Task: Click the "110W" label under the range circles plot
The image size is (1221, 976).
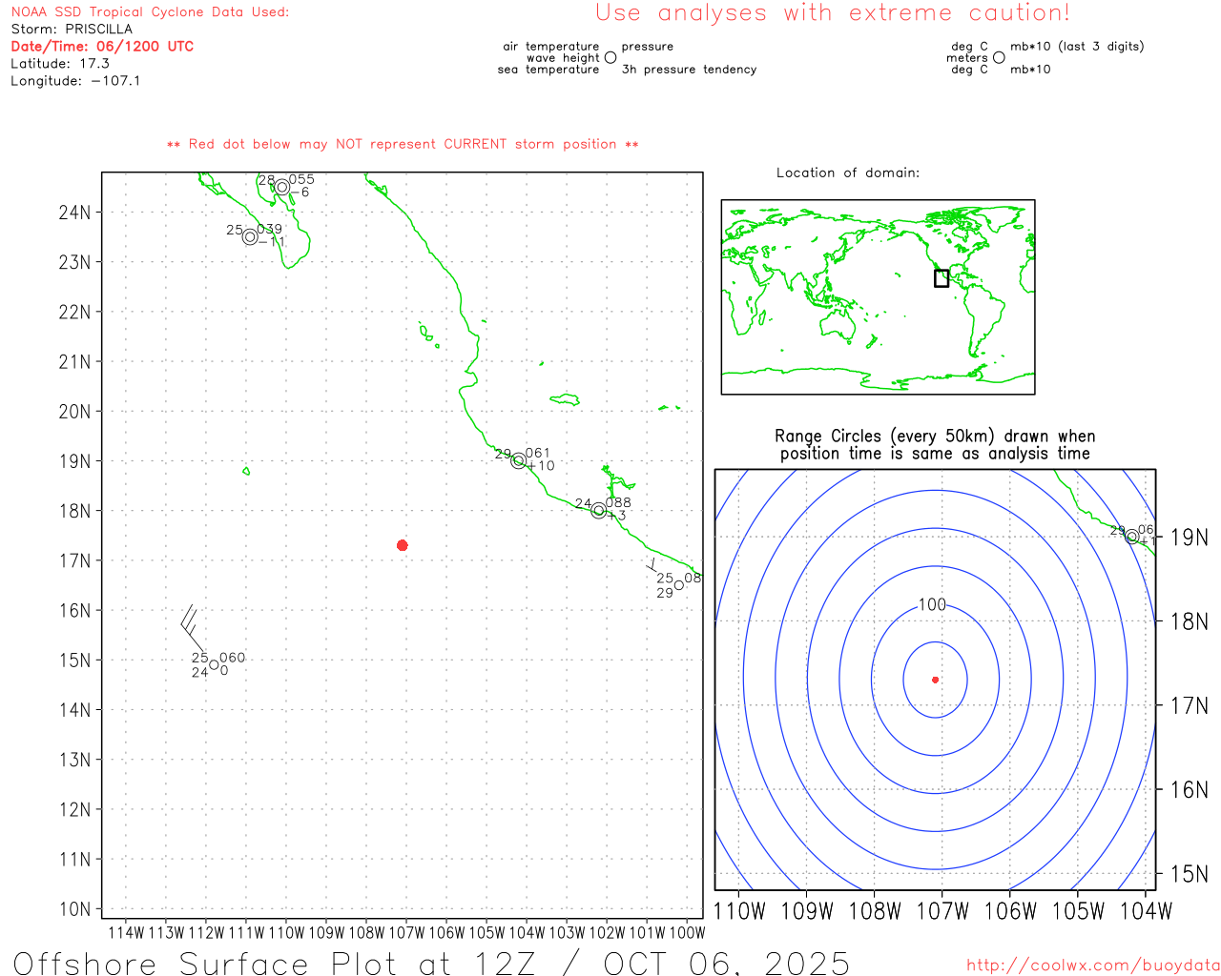Action: coord(739,911)
